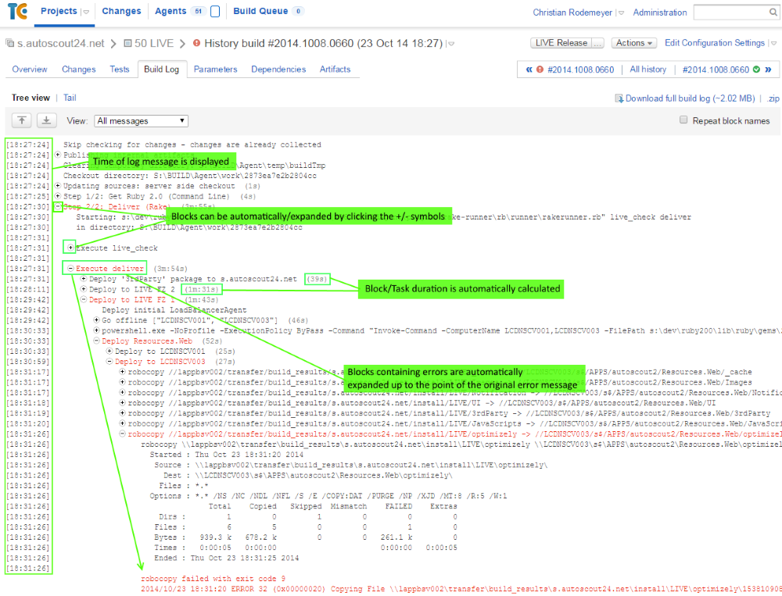Switch to the Tests tab
This screenshot has height=596, width=782.
point(119,70)
